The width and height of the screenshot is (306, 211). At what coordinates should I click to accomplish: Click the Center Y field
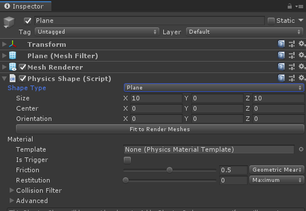click(x=218, y=108)
